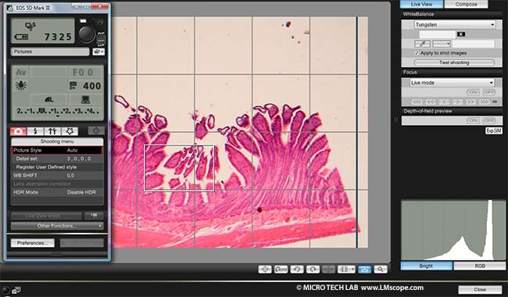This screenshot has height=297, width=508.
Task: Click the magnifier zoom icon
Action: (381, 269)
